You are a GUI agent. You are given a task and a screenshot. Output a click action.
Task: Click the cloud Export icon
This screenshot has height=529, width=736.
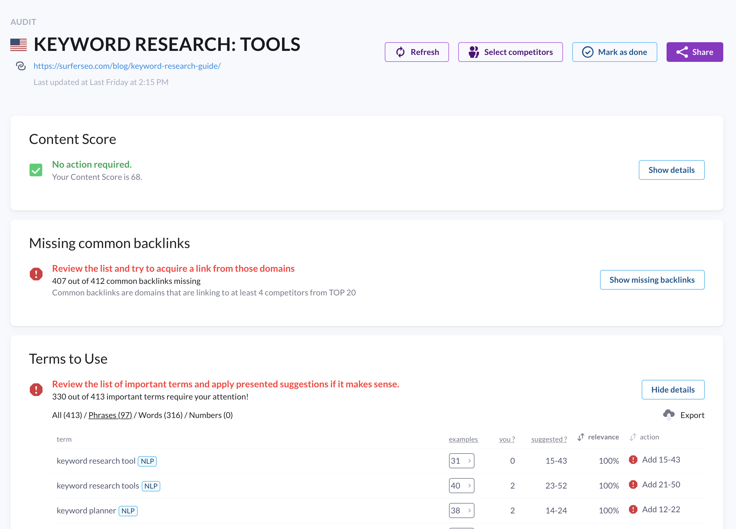pos(669,415)
